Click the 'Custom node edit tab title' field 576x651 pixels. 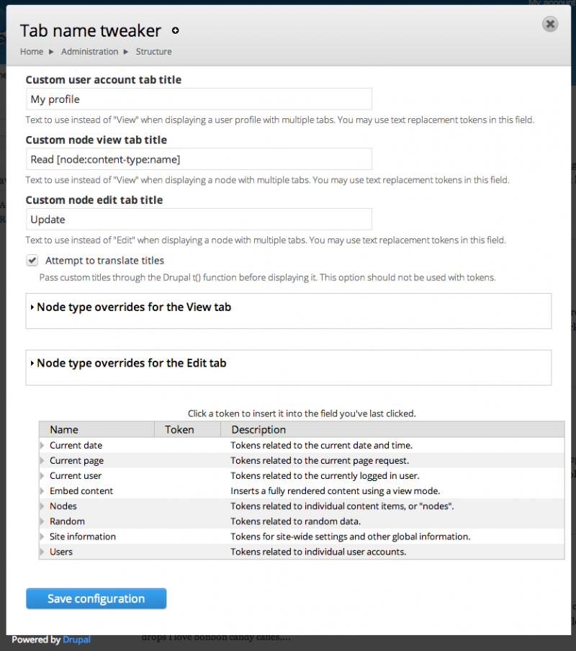(x=199, y=219)
